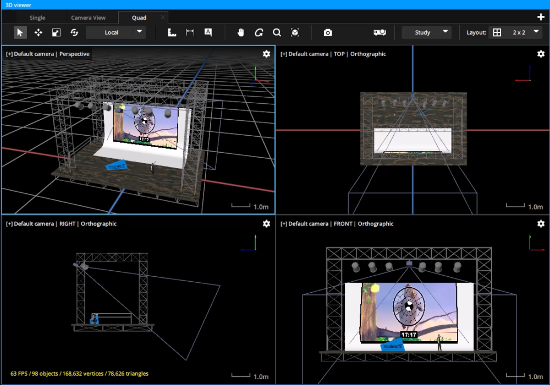The height and width of the screenshot is (385, 550).
Task: Activate the Move tool
Action: [38, 32]
